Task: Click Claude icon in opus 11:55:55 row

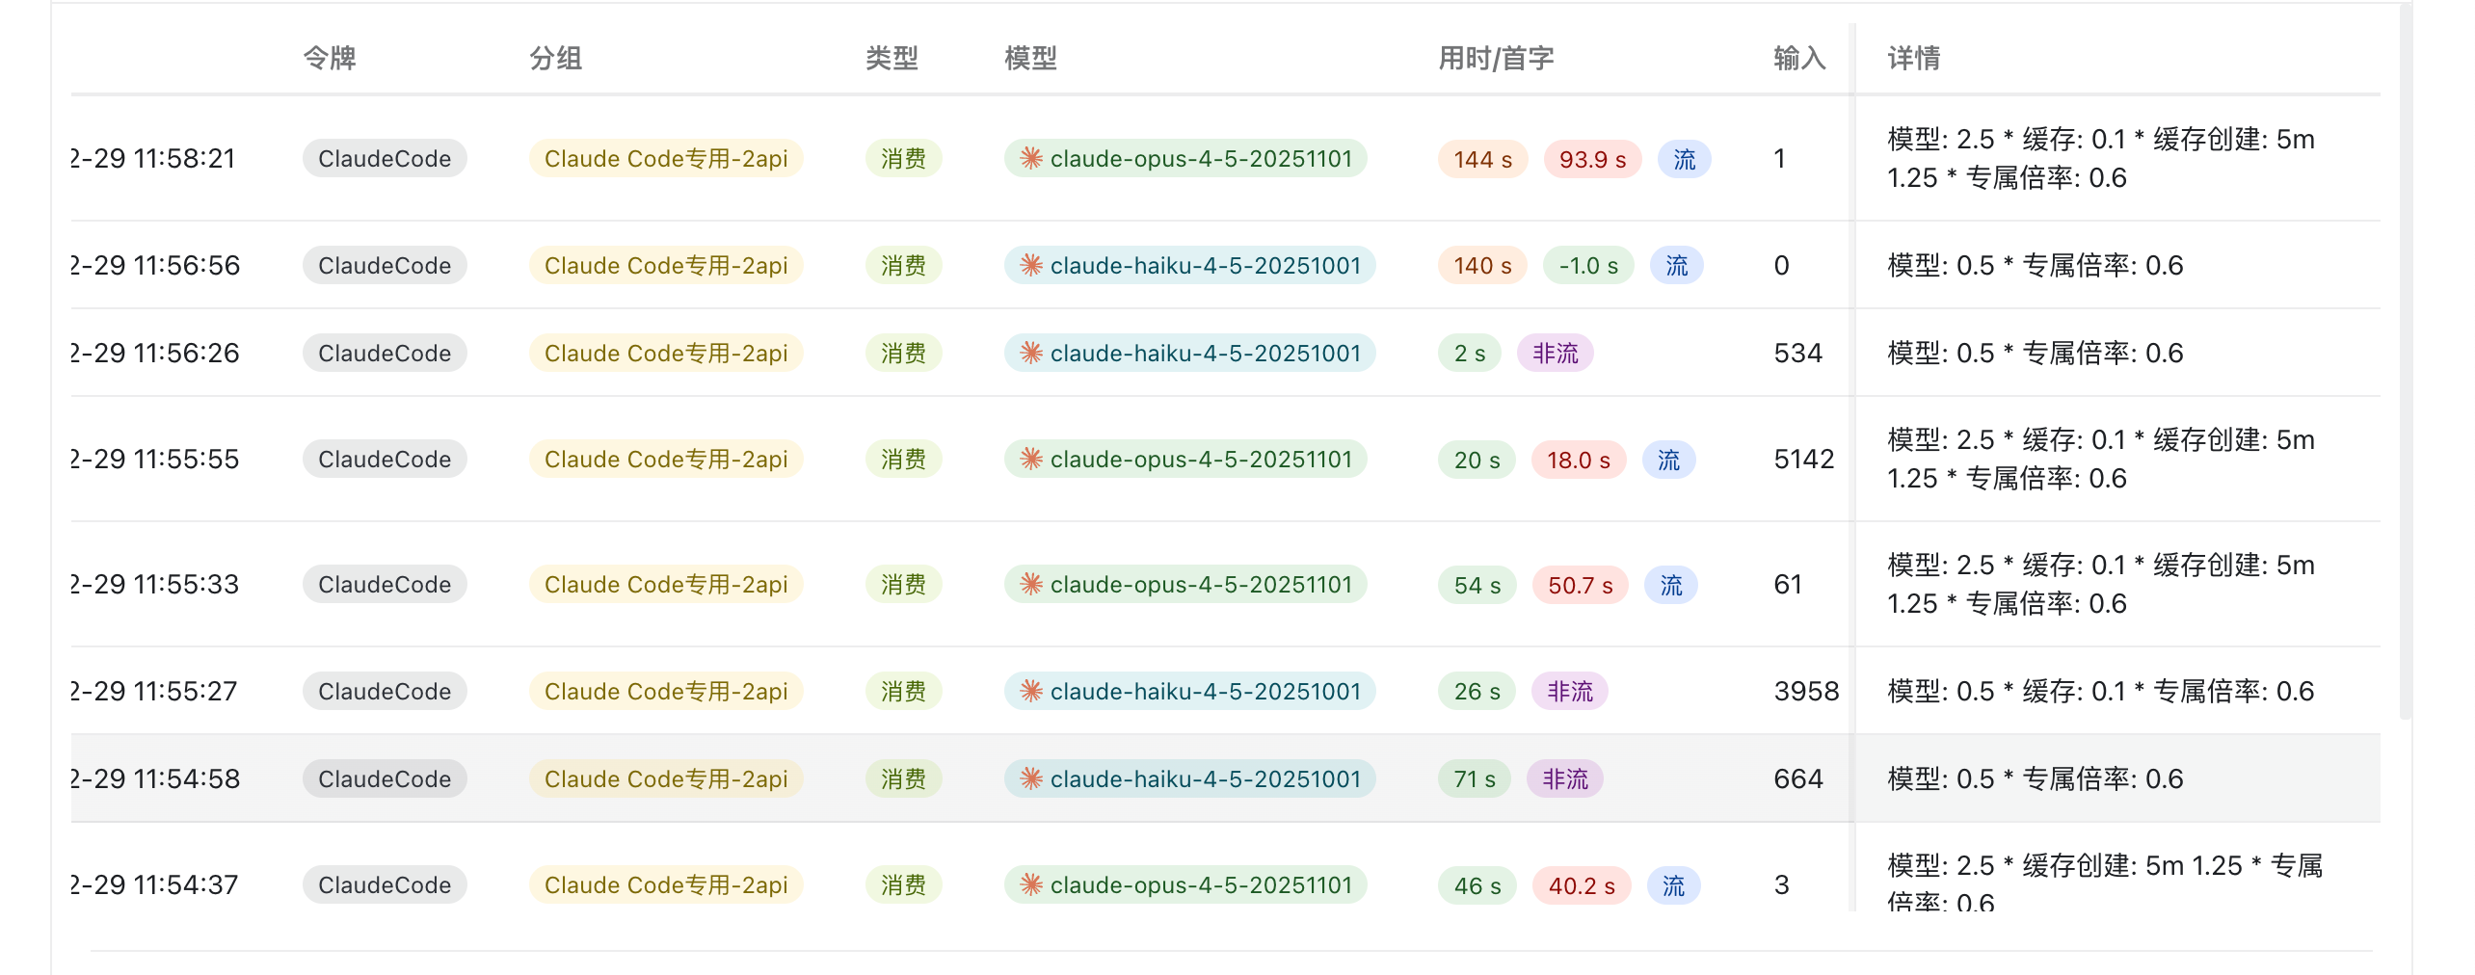Action: (1031, 459)
